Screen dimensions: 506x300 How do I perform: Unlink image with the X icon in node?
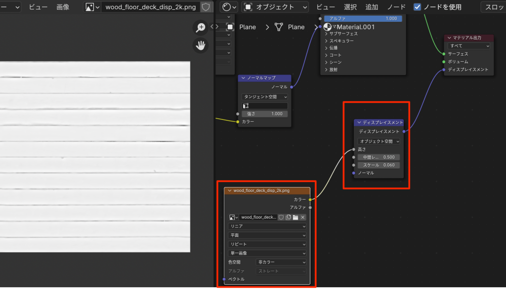(303, 217)
